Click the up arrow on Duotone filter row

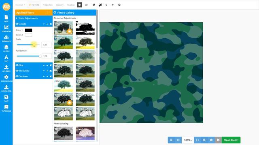(47, 77)
